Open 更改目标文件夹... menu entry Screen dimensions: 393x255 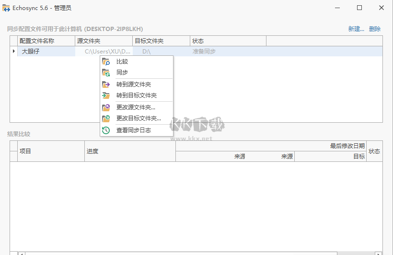[x=137, y=118]
